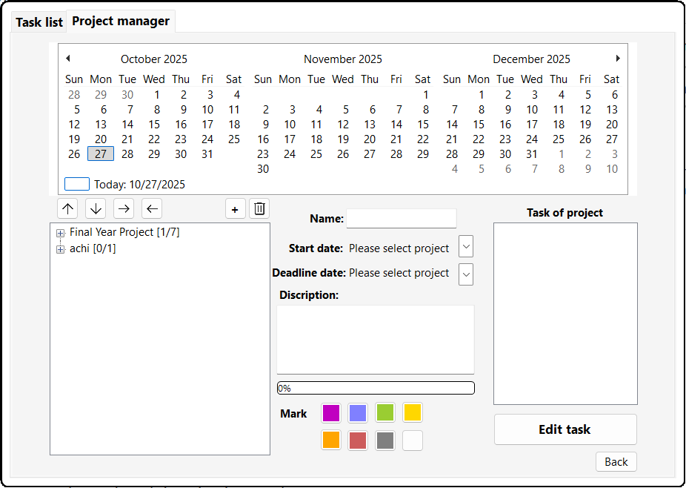Viewport: 686px width, 488px height.
Task: Click the move up arrow button
Action: (x=67, y=208)
